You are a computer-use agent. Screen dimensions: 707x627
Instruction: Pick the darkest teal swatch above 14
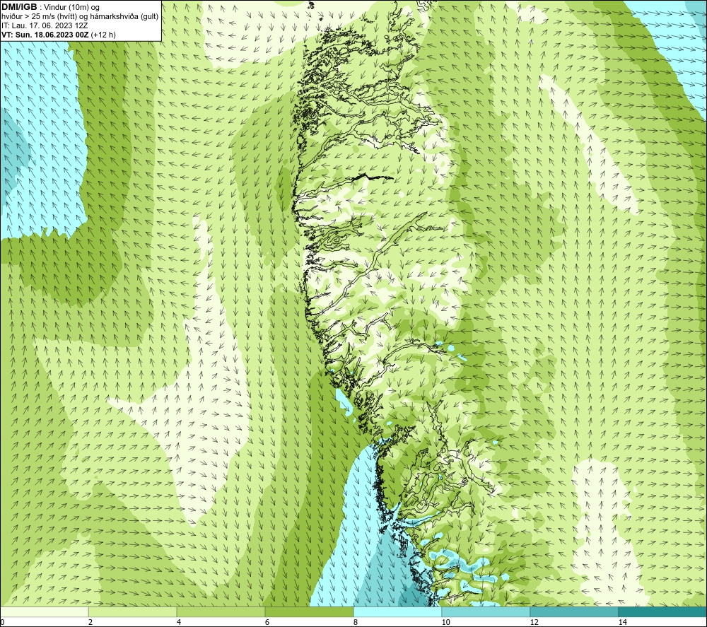point(663,611)
